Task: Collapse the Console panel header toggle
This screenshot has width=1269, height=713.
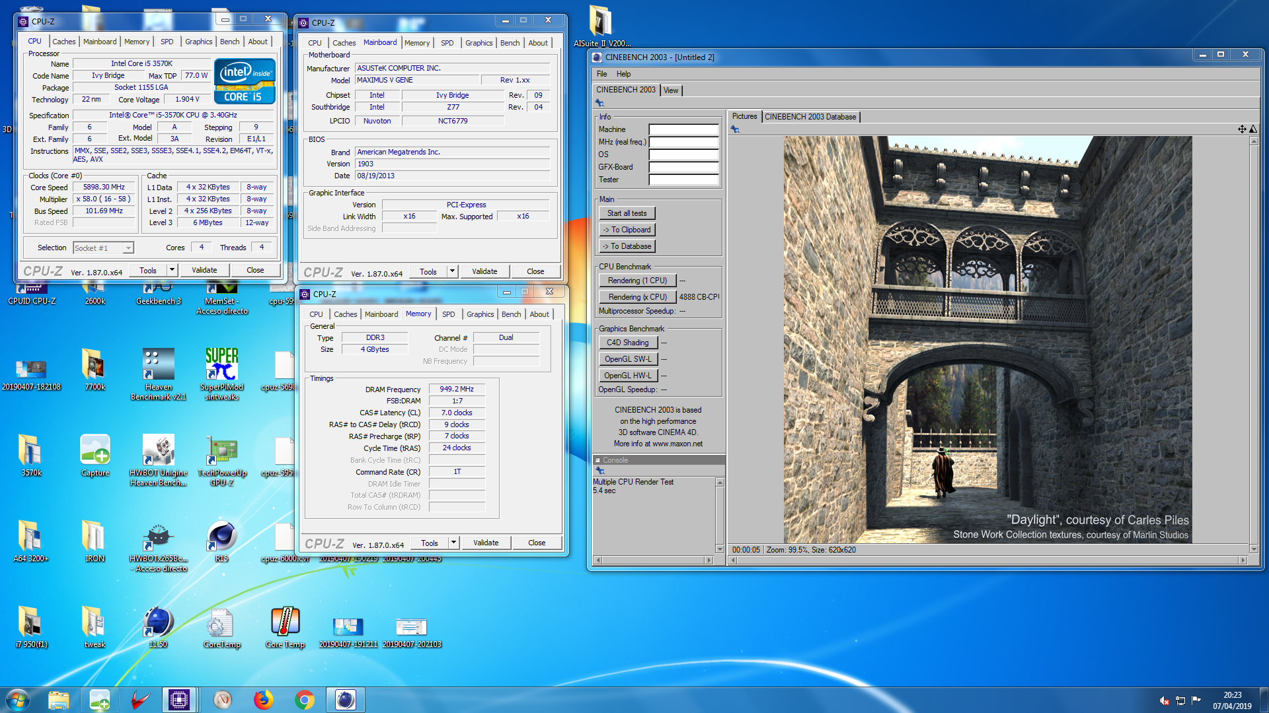Action: [x=598, y=460]
